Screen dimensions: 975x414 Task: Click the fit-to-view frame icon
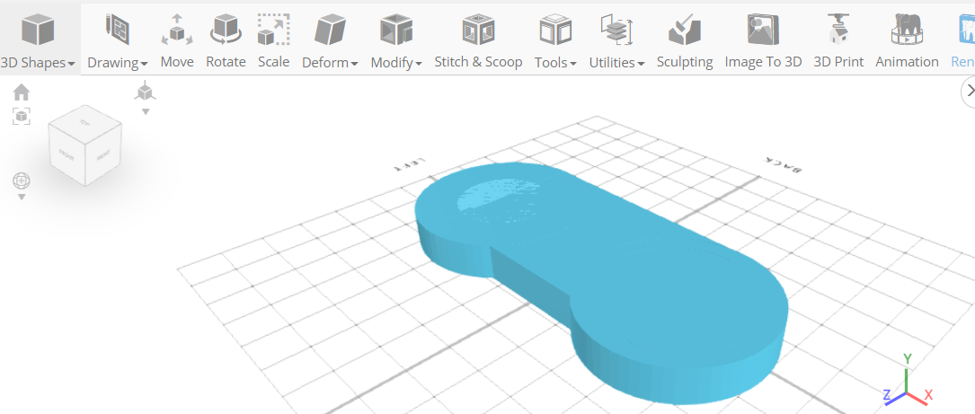(x=22, y=116)
